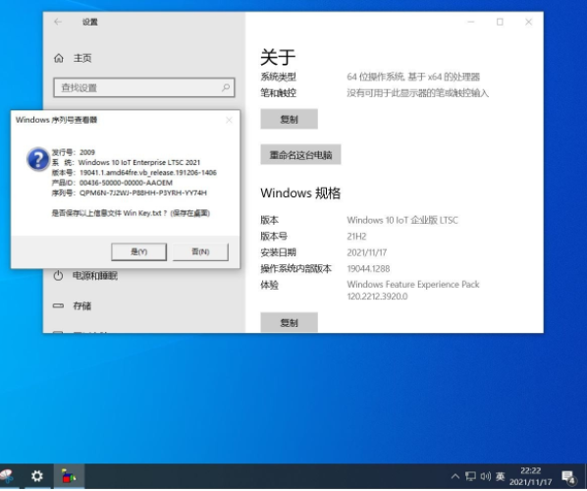Screen dimensions: 587x491
Task: Open the Home (主页) page
Action: tap(73, 58)
